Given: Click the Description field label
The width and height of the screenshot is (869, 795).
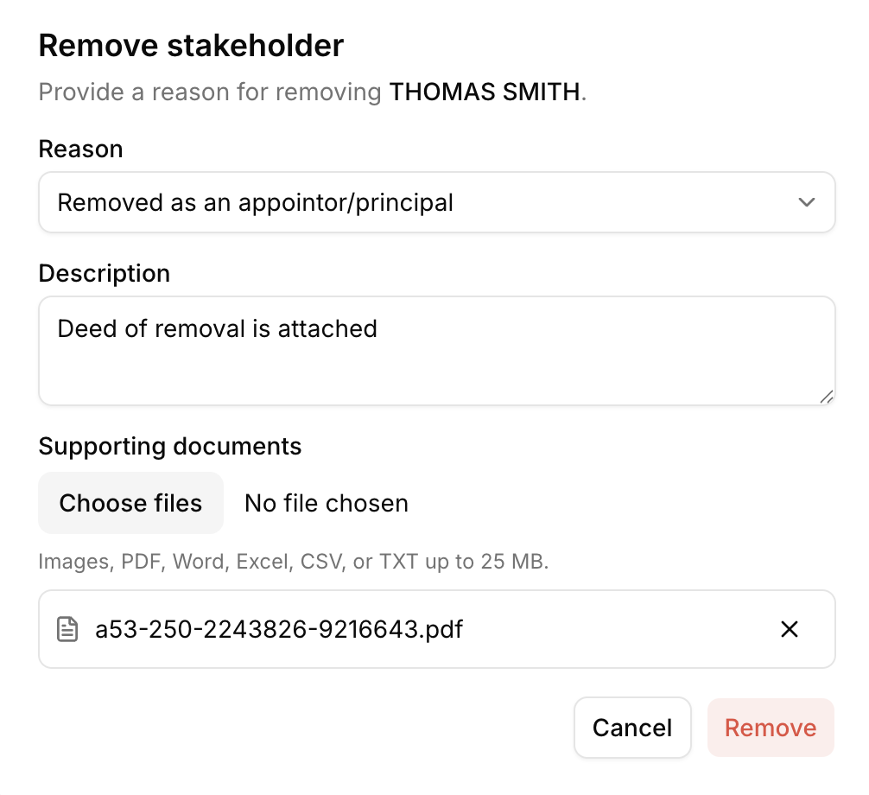Looking at the screenshot, I should 105,273.
